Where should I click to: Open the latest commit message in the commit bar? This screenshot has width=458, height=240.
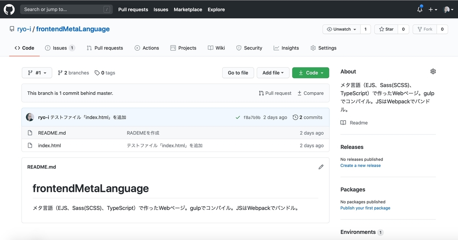pos(88,117)
